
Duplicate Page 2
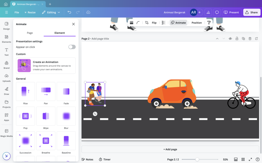(243, 39)
